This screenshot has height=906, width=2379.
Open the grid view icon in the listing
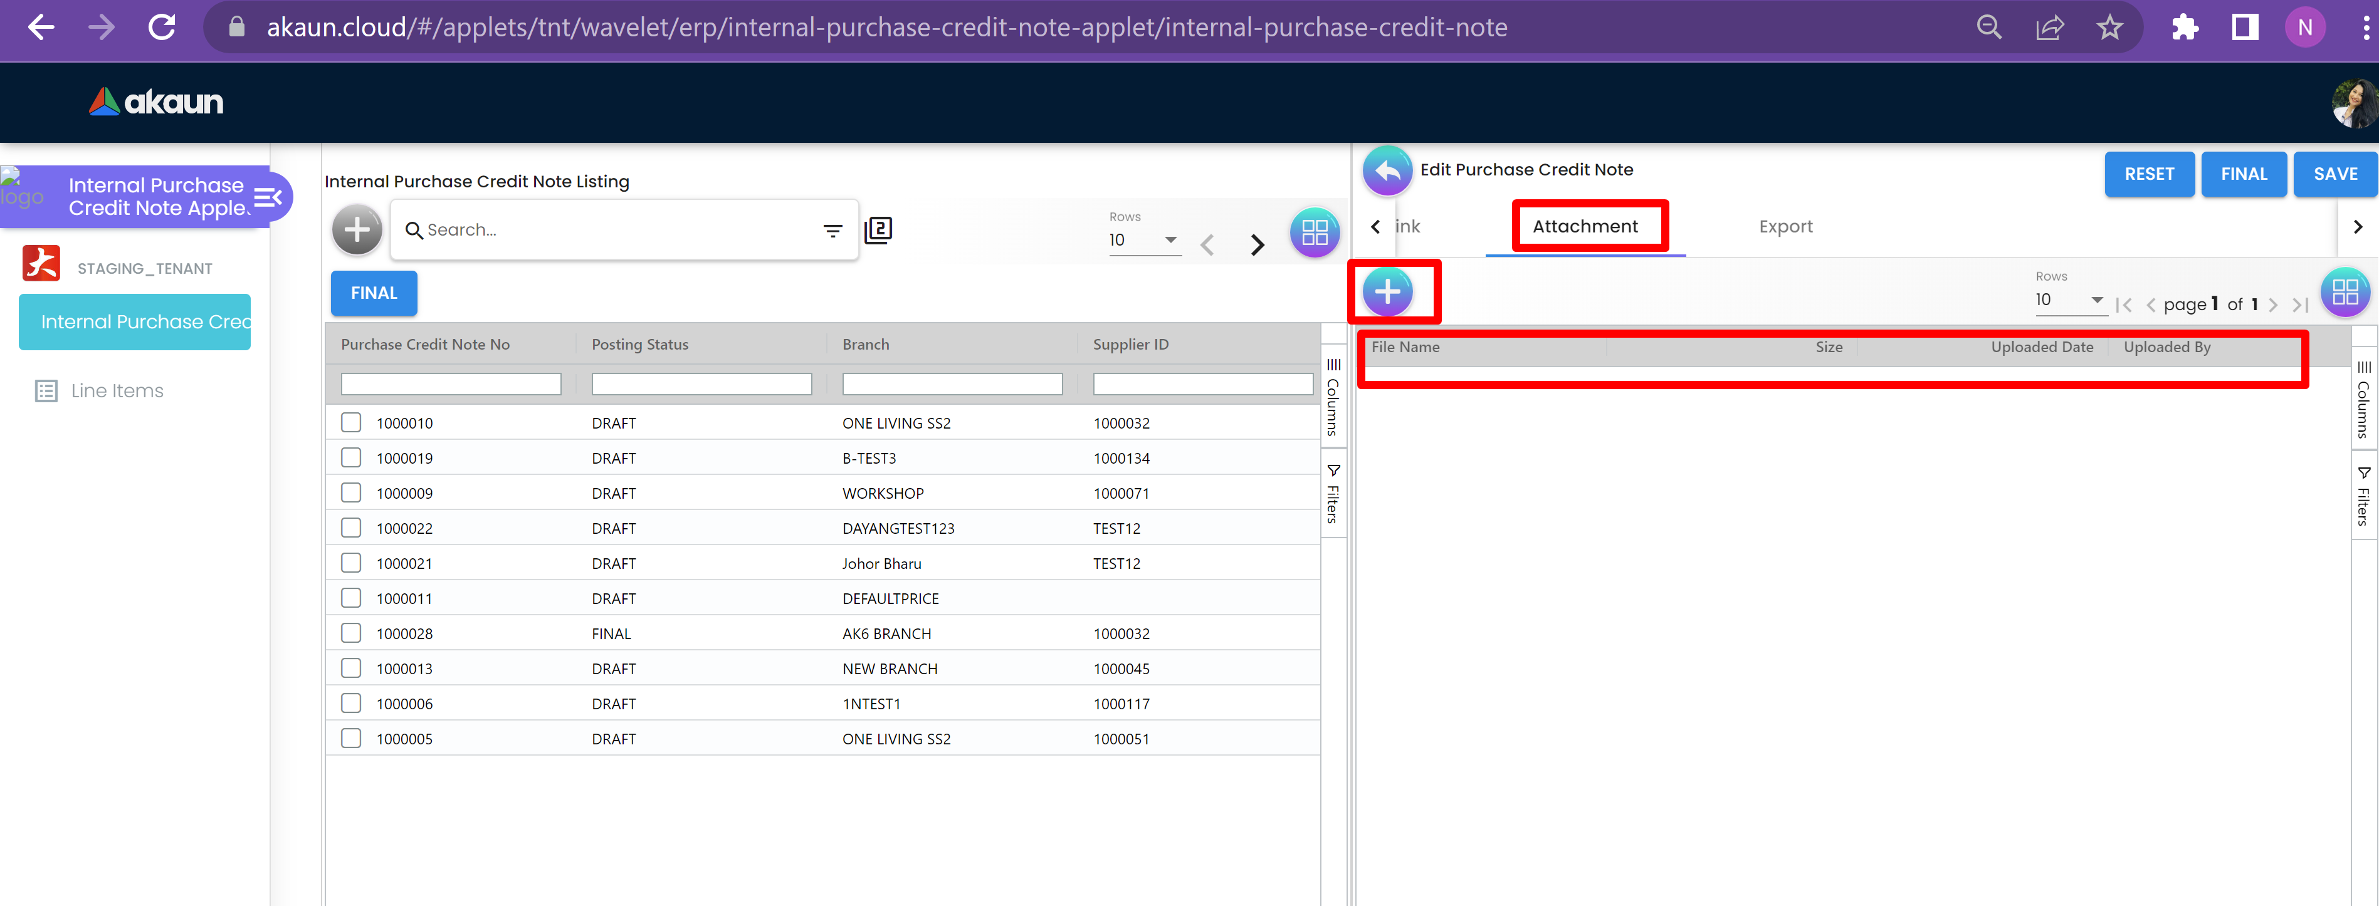point(1314,232)
